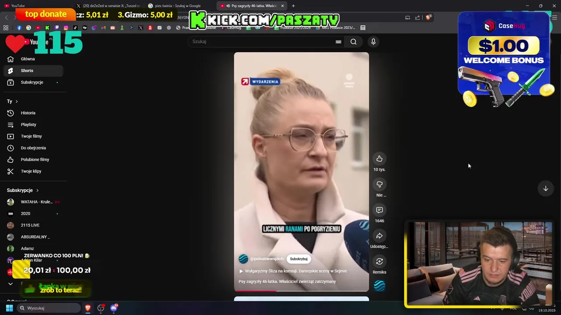561x315 pixels.
Task: Share the Short via Udostępnij arrow
Action: pos(380,236)
